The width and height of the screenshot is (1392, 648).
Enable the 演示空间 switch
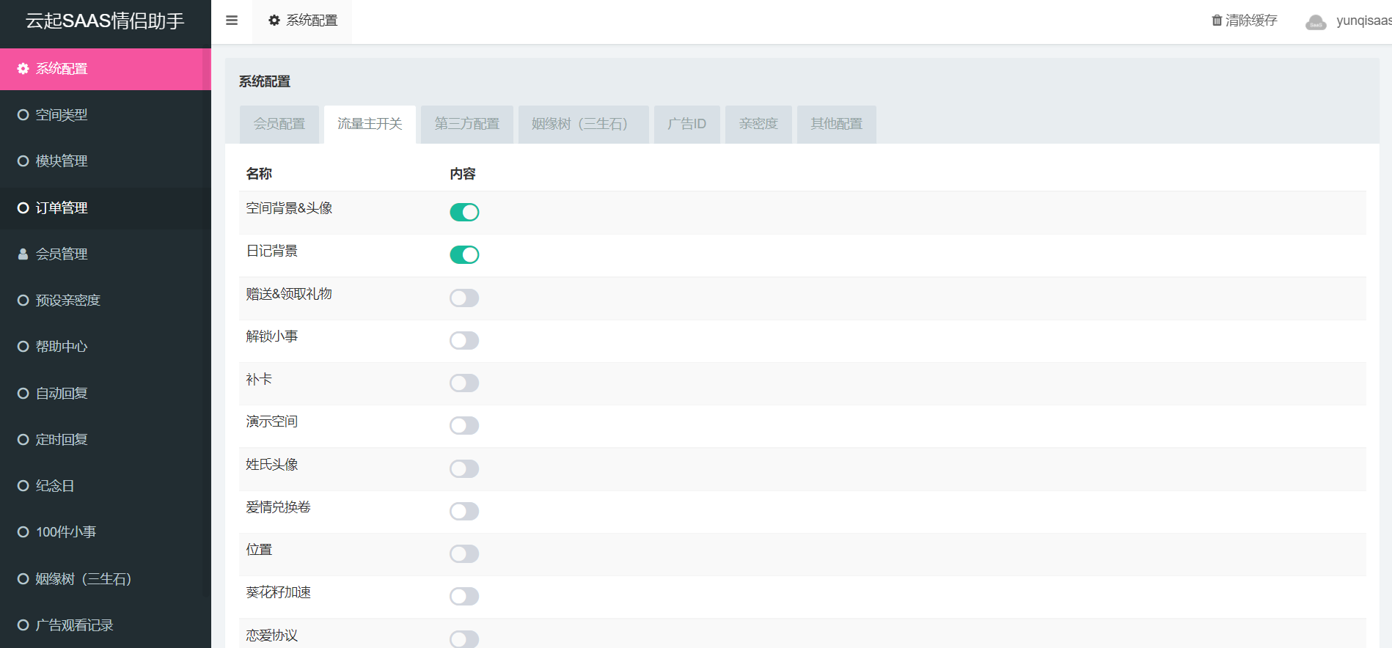[464, 425]
